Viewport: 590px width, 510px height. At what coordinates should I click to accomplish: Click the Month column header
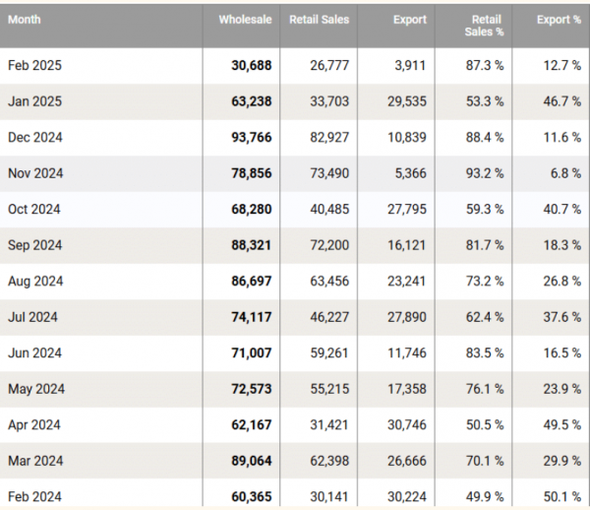(25, 19)
